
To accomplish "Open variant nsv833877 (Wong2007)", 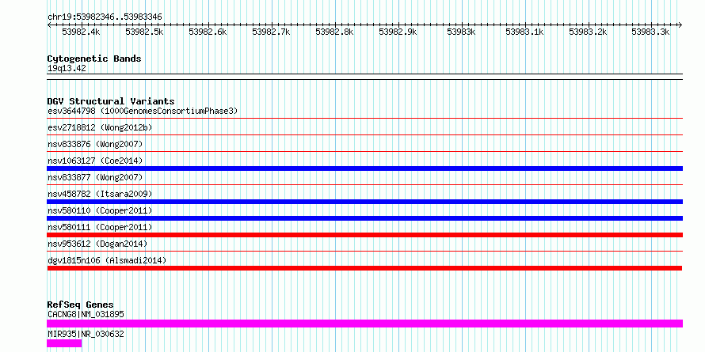I will click(95, 177).
